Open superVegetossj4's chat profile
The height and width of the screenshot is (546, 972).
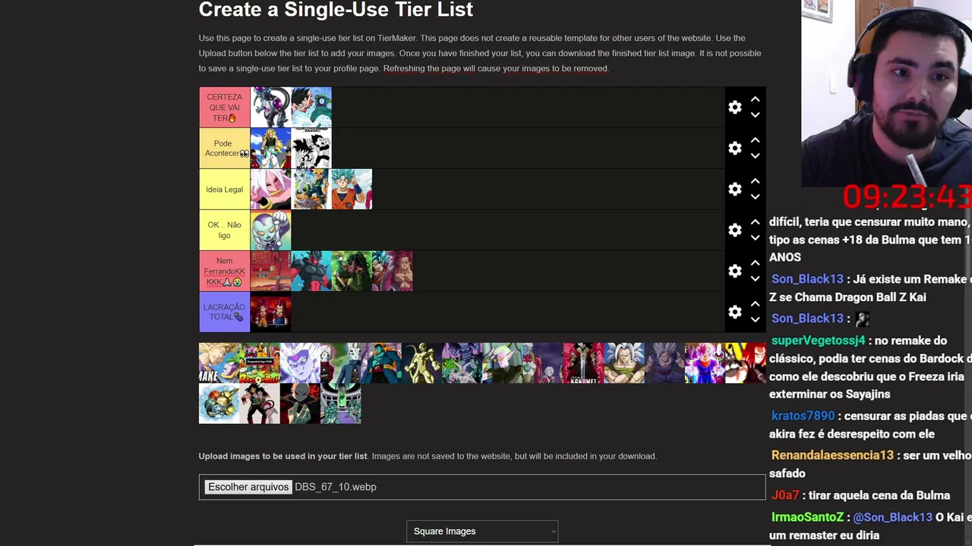point(819,341)
